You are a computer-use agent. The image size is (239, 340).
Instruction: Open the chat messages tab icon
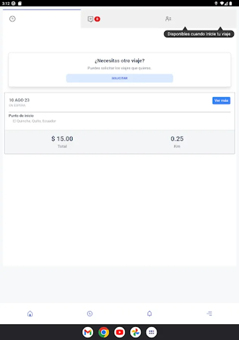coord(90,19)
